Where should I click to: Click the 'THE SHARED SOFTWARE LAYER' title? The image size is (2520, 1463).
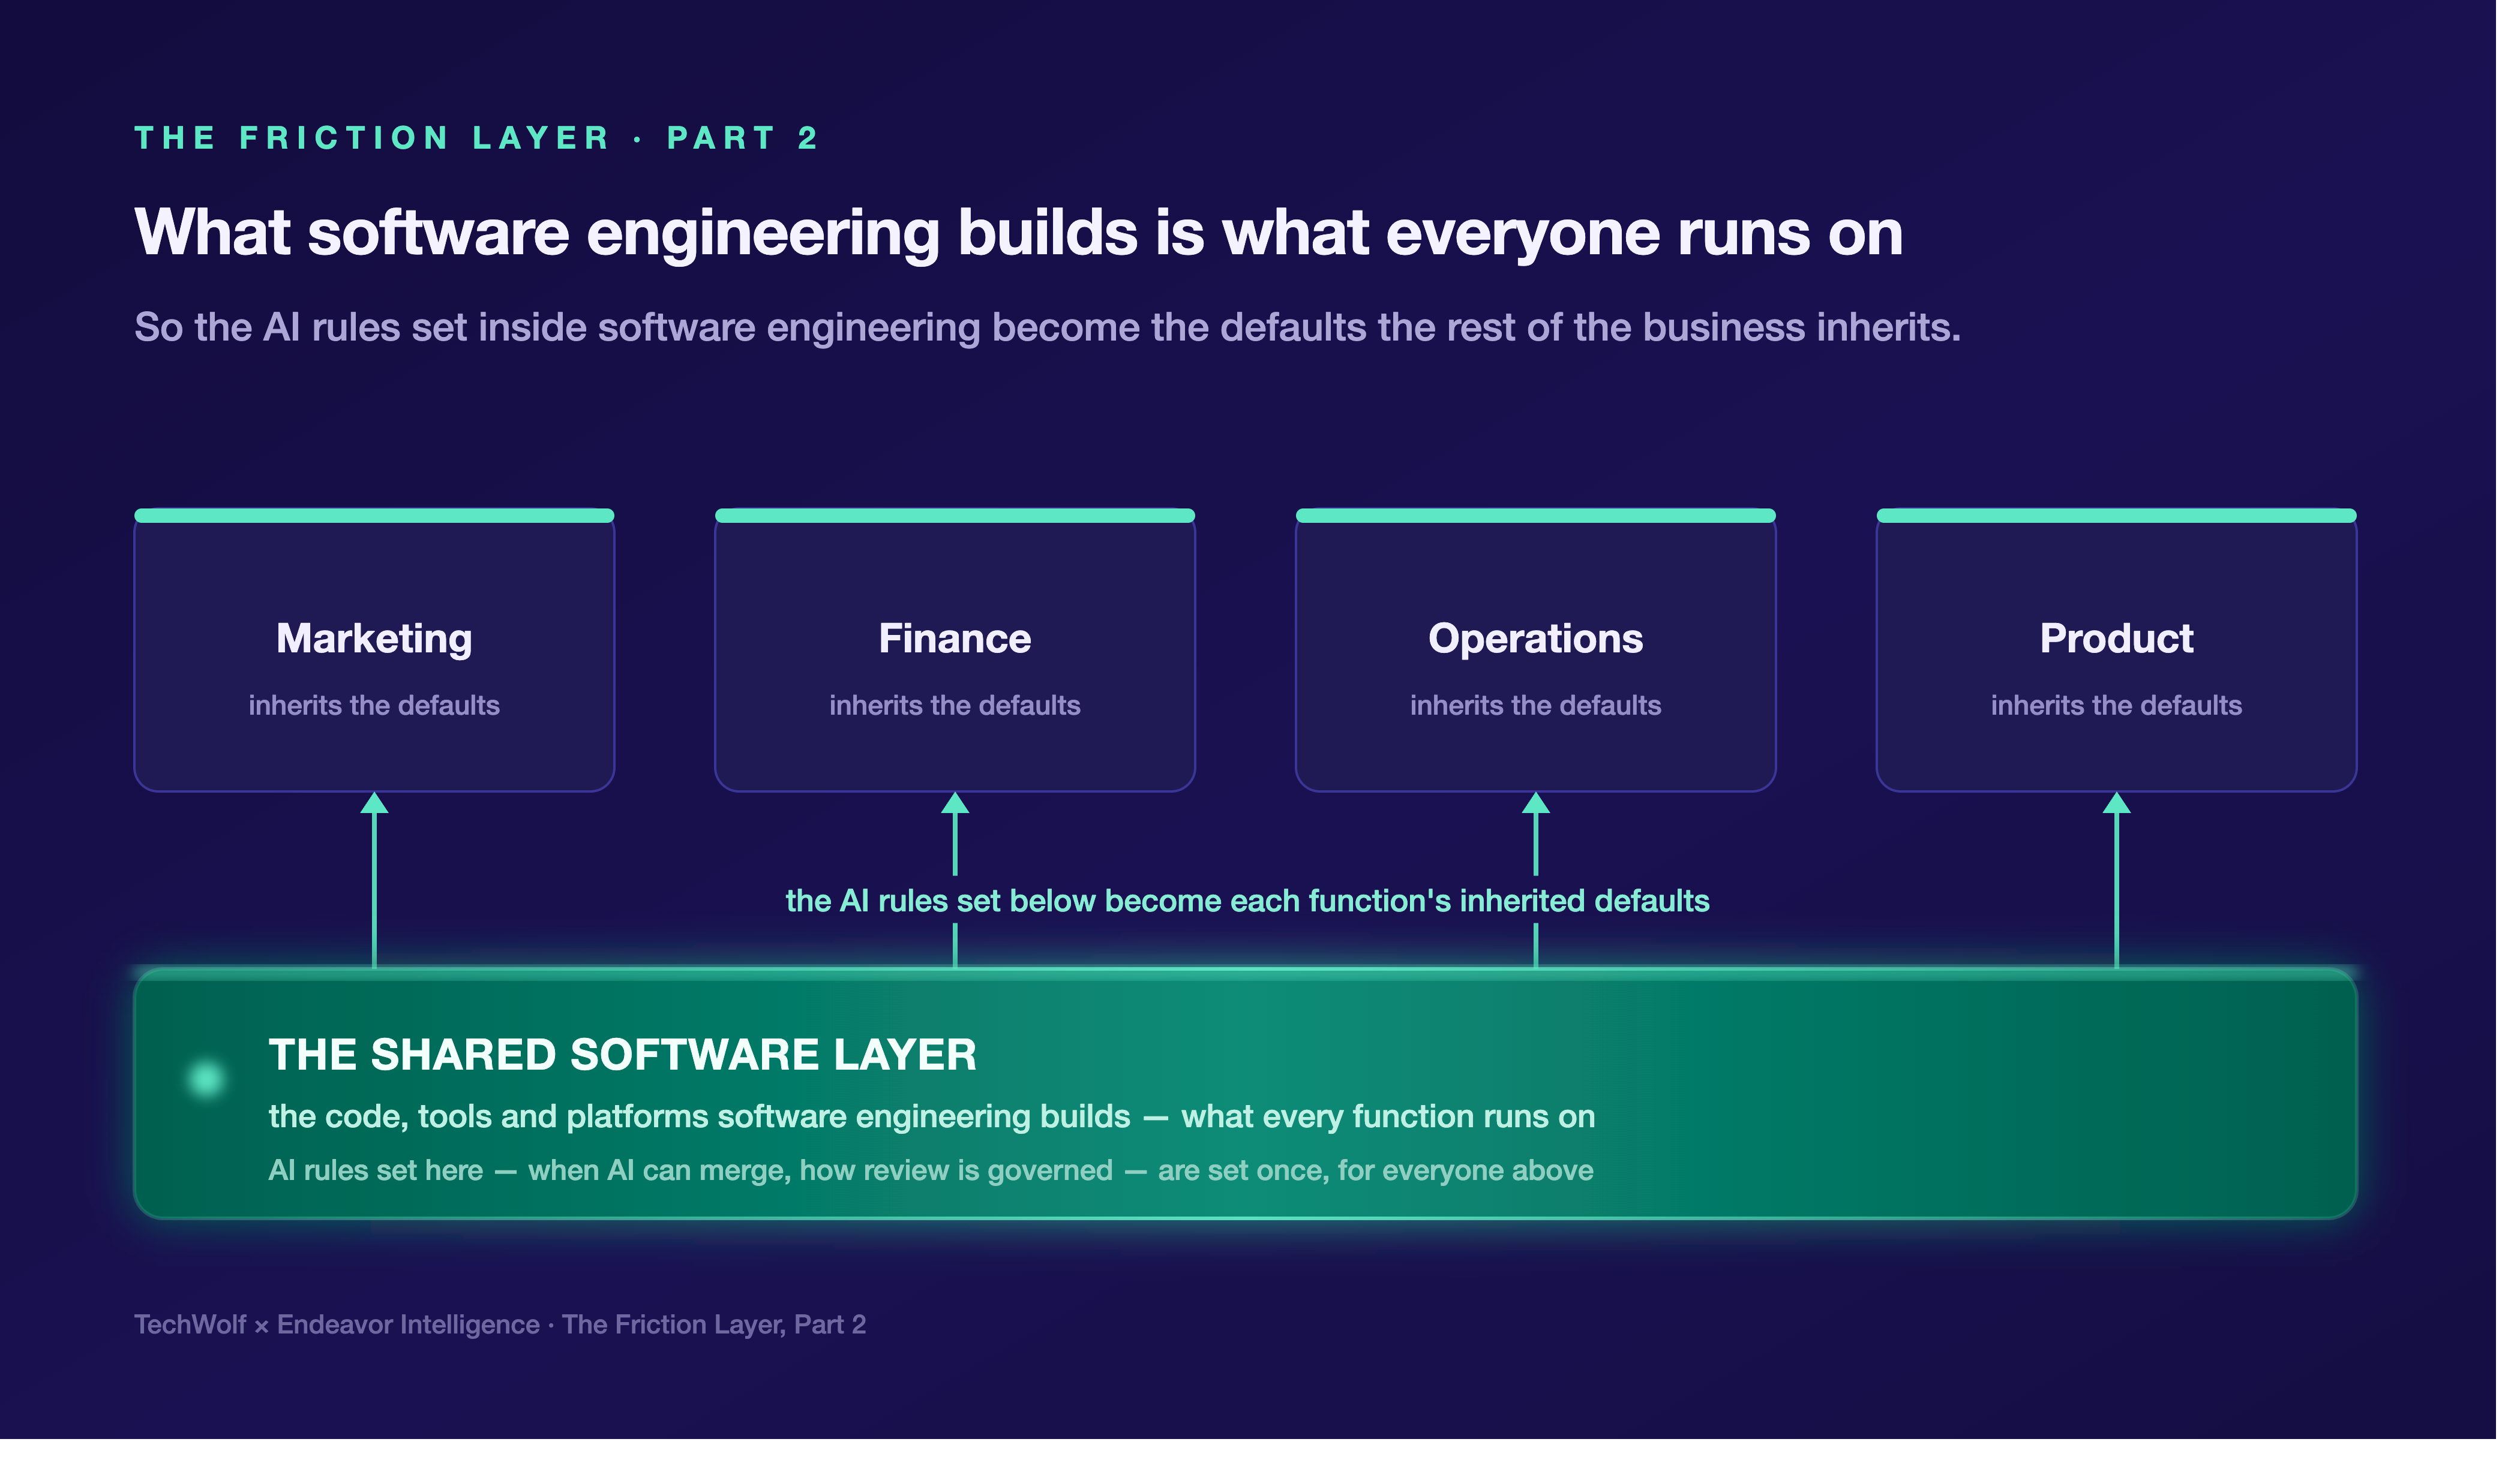(623, 1055)
